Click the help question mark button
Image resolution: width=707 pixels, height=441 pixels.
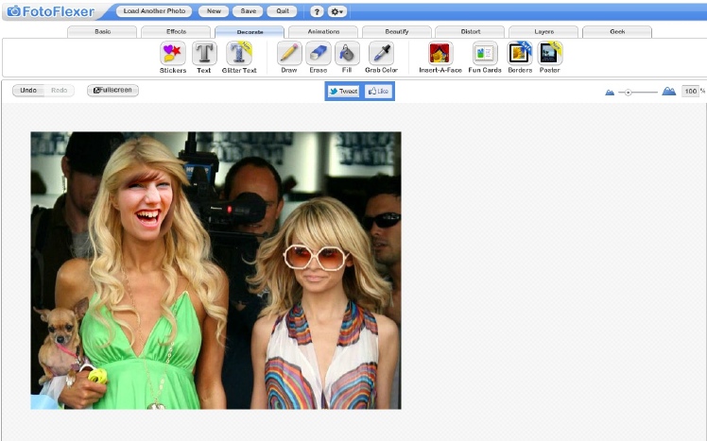[317, 11]
